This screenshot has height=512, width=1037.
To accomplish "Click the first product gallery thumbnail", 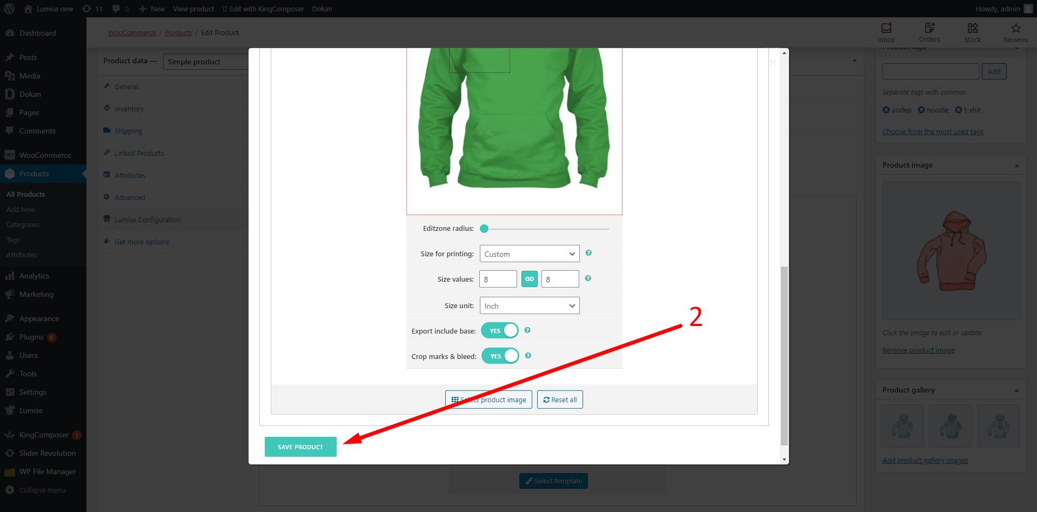I will click(x=902, y=426).
